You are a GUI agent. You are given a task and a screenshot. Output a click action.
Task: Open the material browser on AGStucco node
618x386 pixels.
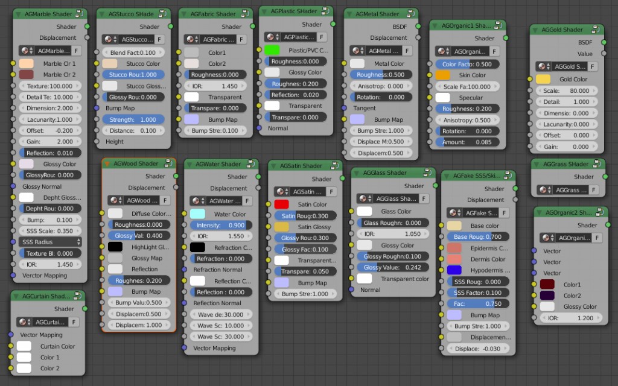click(109, 38)
